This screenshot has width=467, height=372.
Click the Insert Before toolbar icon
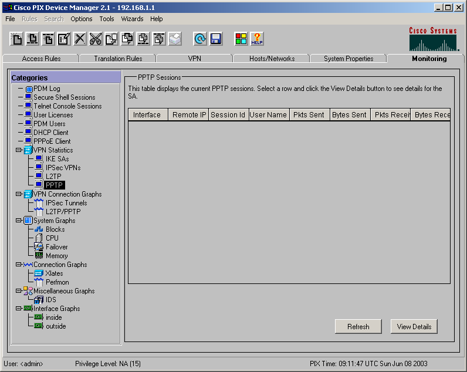(32, 39)
